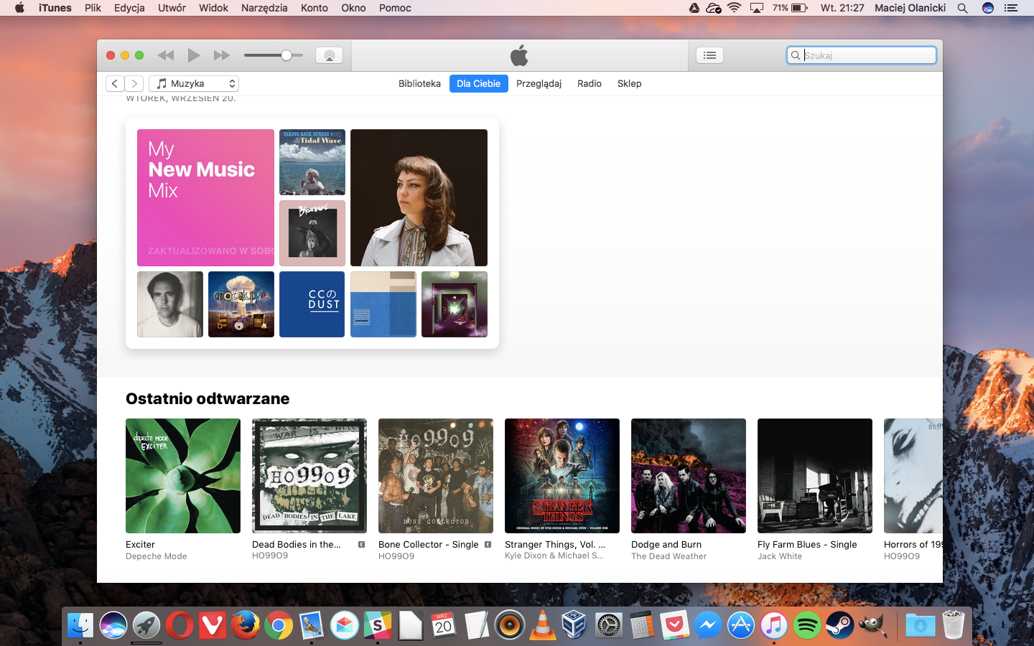Open the Trash in the Dock

pos(954,624)
